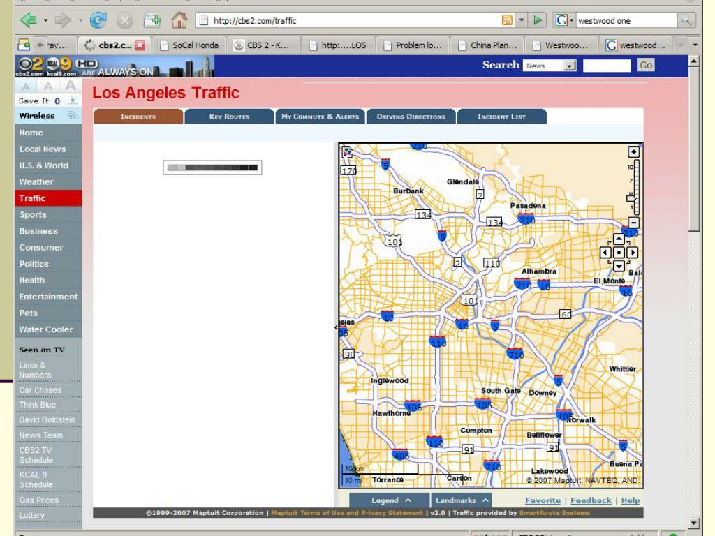Viewport: 715px width, 536px height.
Task: Open the Sports section
Action: 48,215
